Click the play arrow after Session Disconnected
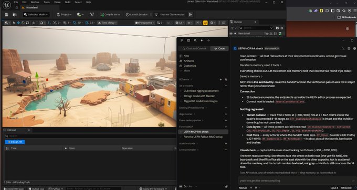Viewport: 357px width, 190px height. (191, 15)
